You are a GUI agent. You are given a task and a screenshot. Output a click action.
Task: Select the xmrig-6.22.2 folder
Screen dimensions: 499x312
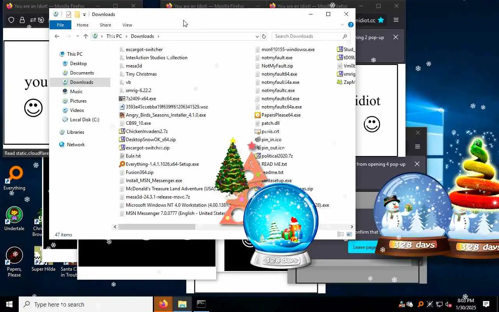138,90
